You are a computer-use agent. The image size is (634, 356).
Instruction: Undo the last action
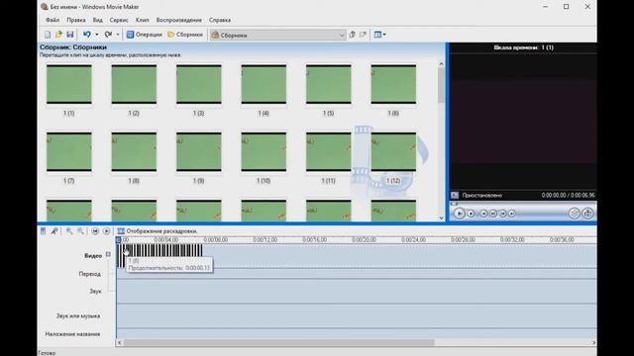coord(87,35)
